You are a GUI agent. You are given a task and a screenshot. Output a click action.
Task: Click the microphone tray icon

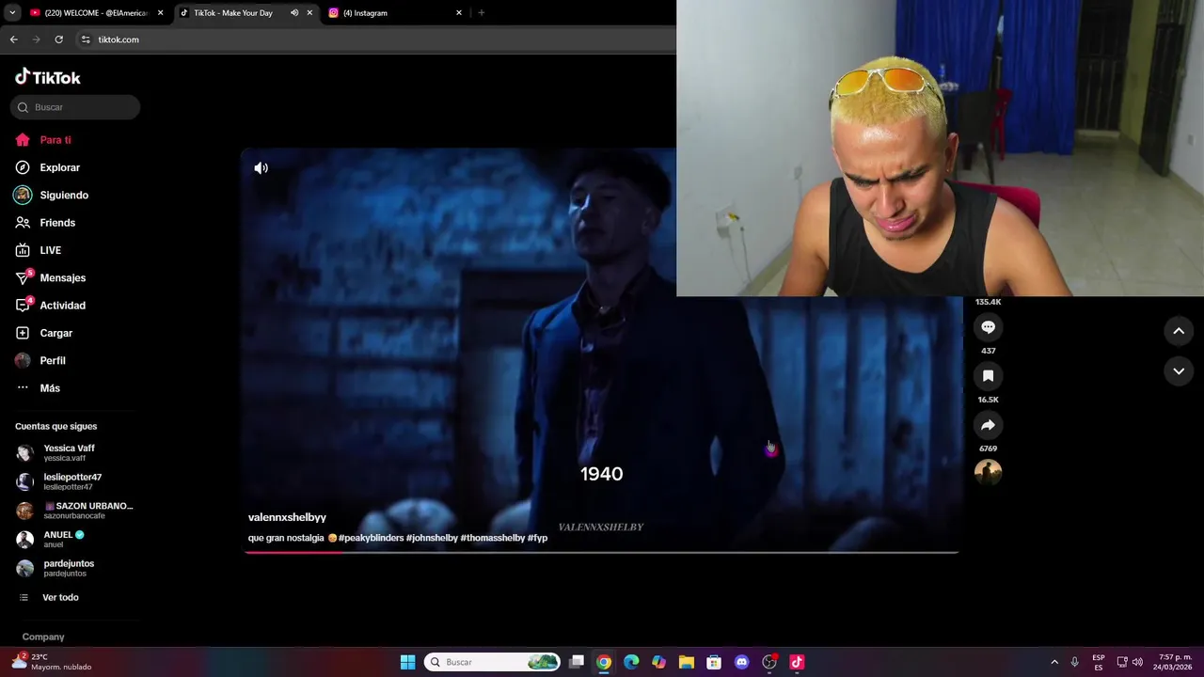pos(1074,662)
